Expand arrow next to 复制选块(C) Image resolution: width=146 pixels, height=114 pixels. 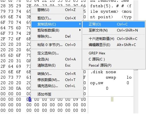(x=80, y=24)
